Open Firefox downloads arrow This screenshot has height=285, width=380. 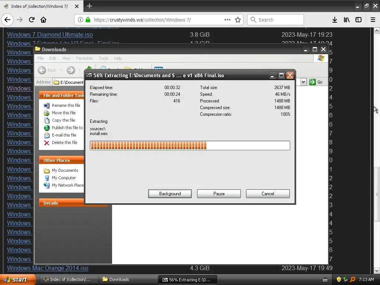[335, 20]
